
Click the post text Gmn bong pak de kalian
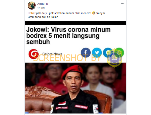43,17
